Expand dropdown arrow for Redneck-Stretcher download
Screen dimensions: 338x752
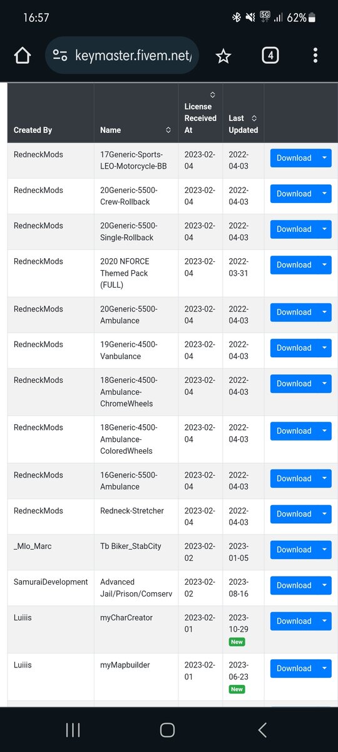coord(324,514)
